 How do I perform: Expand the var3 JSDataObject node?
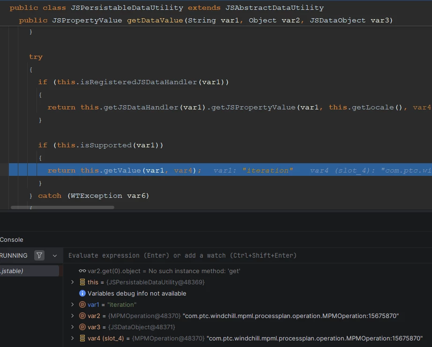(73, 327)
